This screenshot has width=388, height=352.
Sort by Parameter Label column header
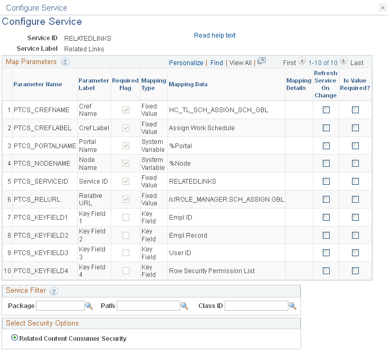93,84
